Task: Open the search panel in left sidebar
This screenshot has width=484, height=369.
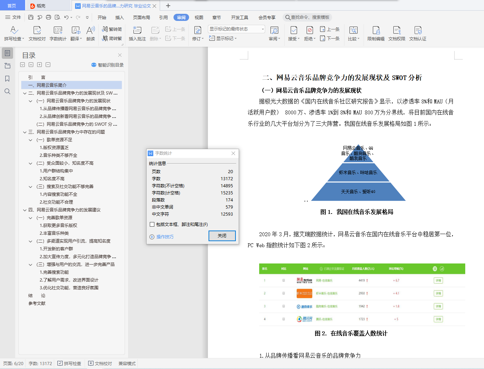Action: tap(7, 91)
